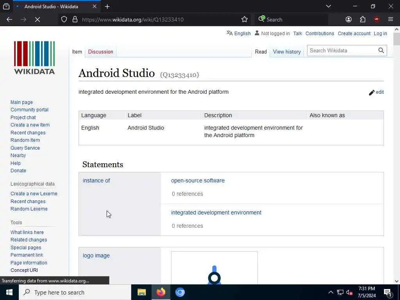Open the Firefox hamburger menu

[391, 20]
